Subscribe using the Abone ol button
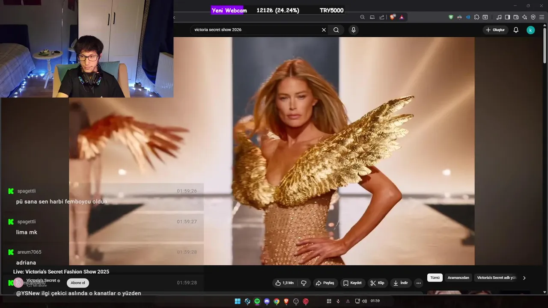 tap(78, 283)
